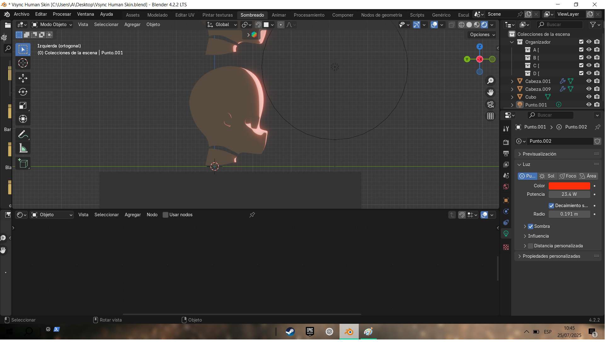Viewport: 606px width, 342px height.
Task: Hide Cubo object with eye icon
Action: coord(590,97)
